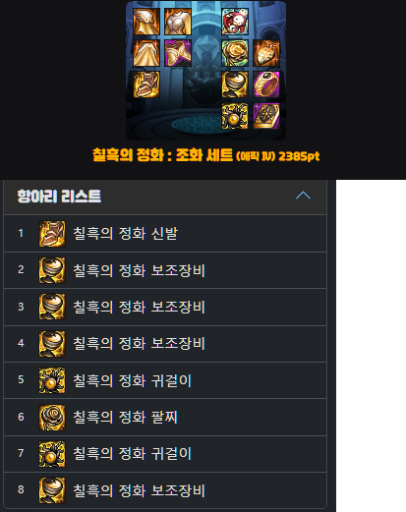Click the purple belt icon in equipment grid
Screen dimensions: 406x512
[x=178, y=53]
